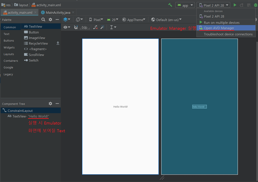
Task: Download the RecyclerView dependency icon
Action: click(58, 43)
